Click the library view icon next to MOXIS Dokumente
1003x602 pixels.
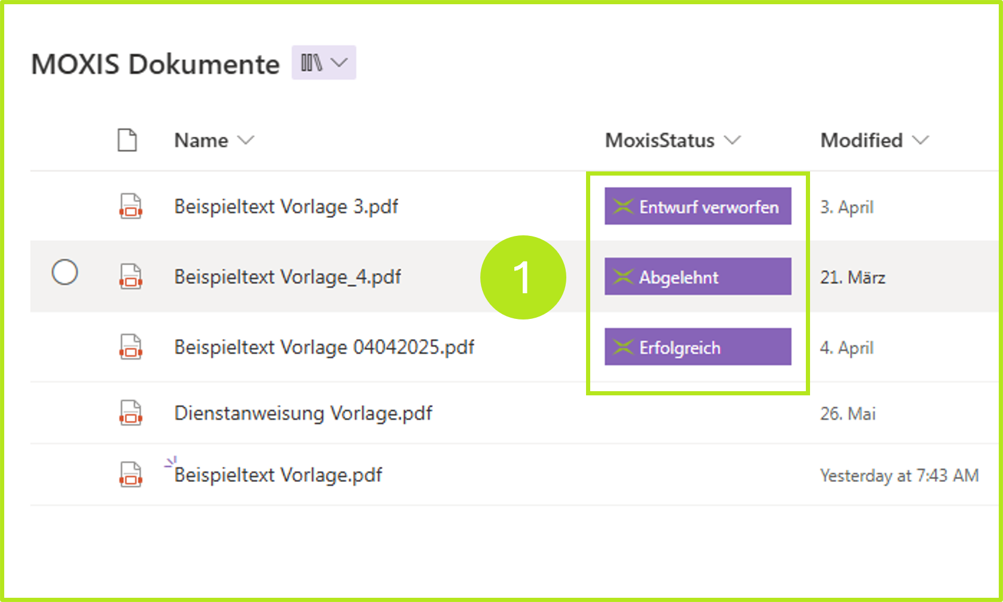coord(313,62)
